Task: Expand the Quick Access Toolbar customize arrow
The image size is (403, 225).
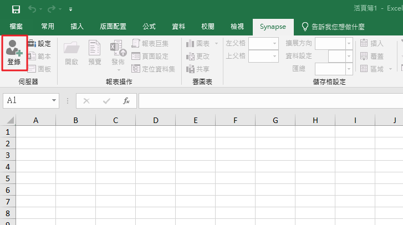Action: (x=70, y=10)
